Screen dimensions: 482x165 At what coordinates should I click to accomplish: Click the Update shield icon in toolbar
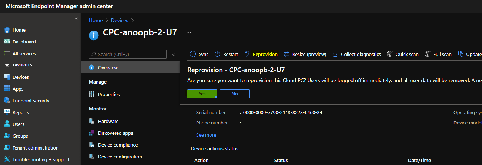tap(461, 54)
